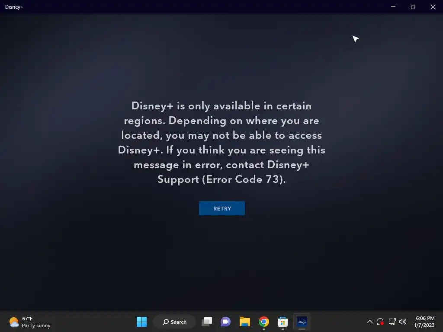This screenshot has width=443, height=332.
Task: Minimize the Disney+ window
Action: tap(393, 7)
